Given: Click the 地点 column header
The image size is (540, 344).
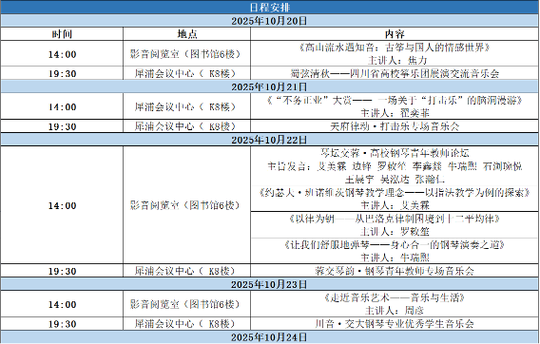Looking at the screenshot, I should pyautogui.click(x=186, y=34).
